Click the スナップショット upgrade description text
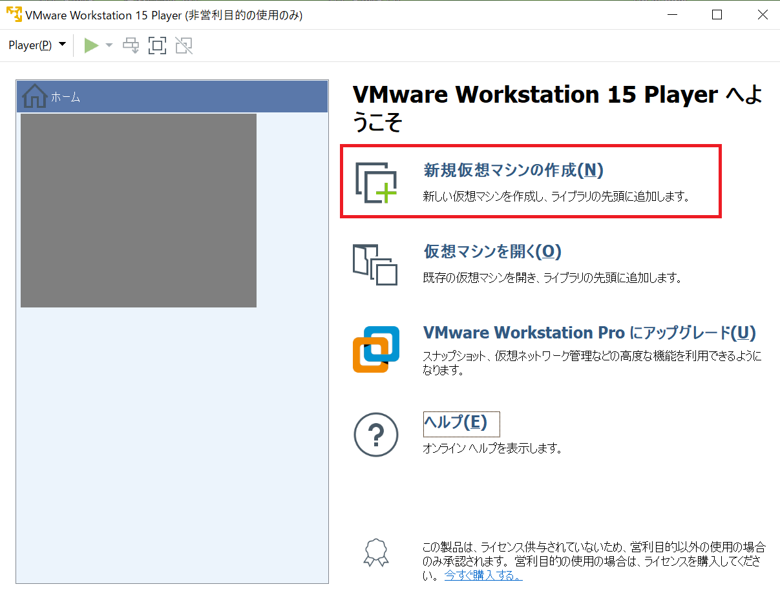780x591 pixels. [593, 364]
